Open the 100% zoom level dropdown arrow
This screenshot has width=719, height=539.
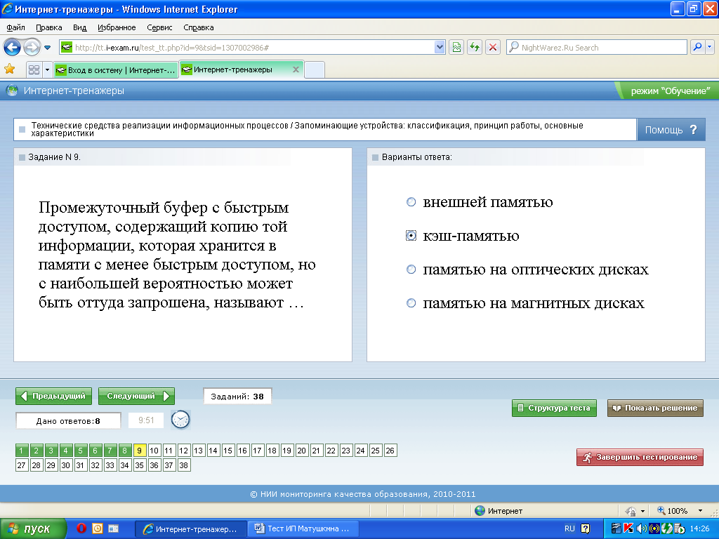[700, 511]
